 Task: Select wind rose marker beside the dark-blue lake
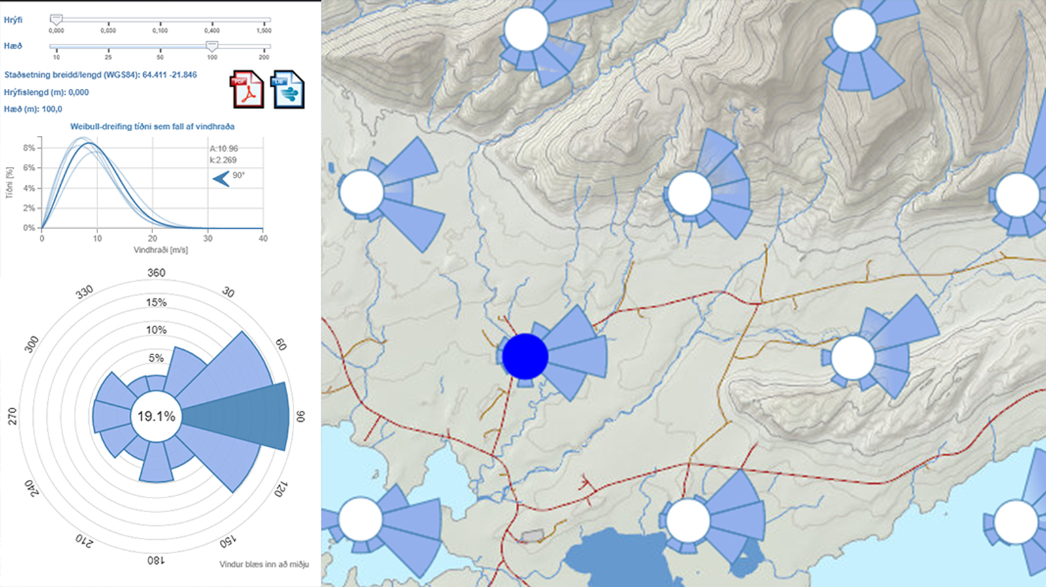pyautogui.click(x=688, y=521)
